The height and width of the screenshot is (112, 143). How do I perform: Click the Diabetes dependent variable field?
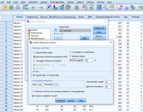pos(75,30)
